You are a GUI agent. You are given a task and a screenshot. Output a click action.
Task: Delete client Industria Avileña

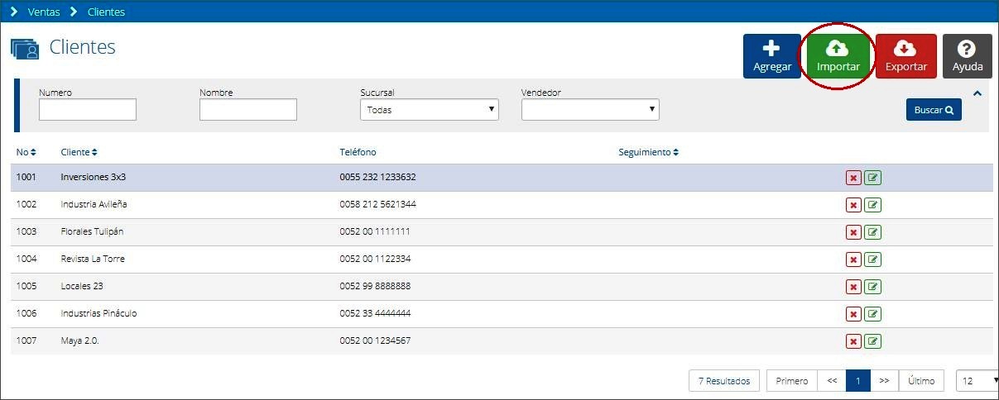[x=853, y=205]
